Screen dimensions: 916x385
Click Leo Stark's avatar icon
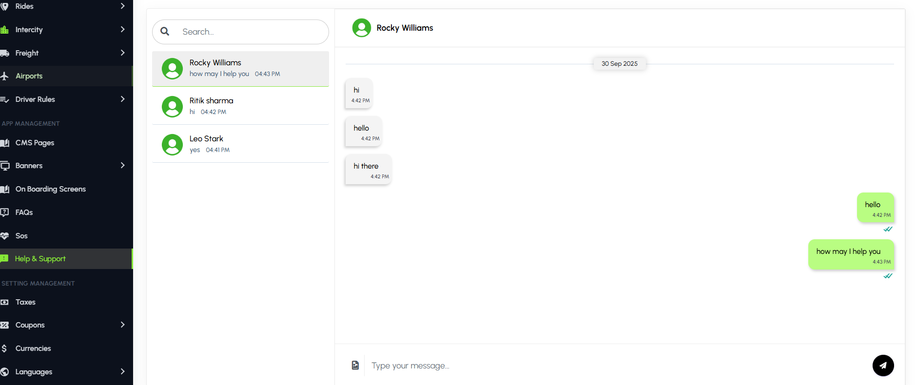[172, 145]
